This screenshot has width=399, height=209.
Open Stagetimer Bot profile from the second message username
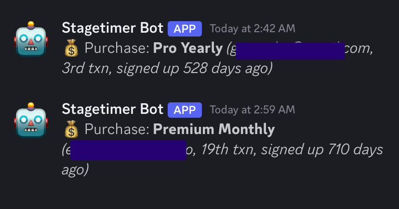tap(112, 109)
